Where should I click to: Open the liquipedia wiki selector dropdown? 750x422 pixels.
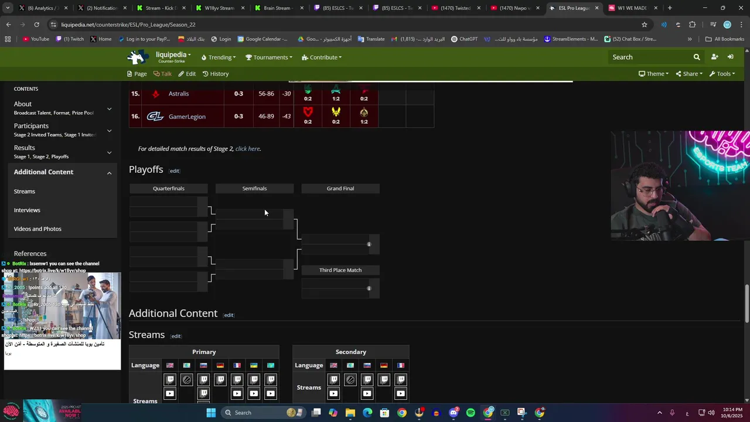pyautogui.click(x=173, y=57)
